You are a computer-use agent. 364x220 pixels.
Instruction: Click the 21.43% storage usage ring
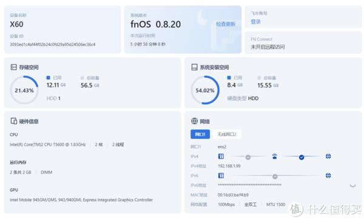point(24,90)
